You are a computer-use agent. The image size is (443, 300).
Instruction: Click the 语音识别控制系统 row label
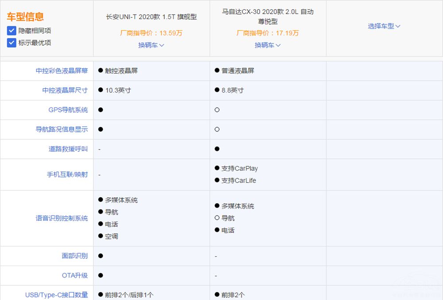click(x=62, y=218)
